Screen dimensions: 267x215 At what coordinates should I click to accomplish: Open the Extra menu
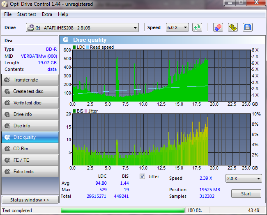click(47, 14)
